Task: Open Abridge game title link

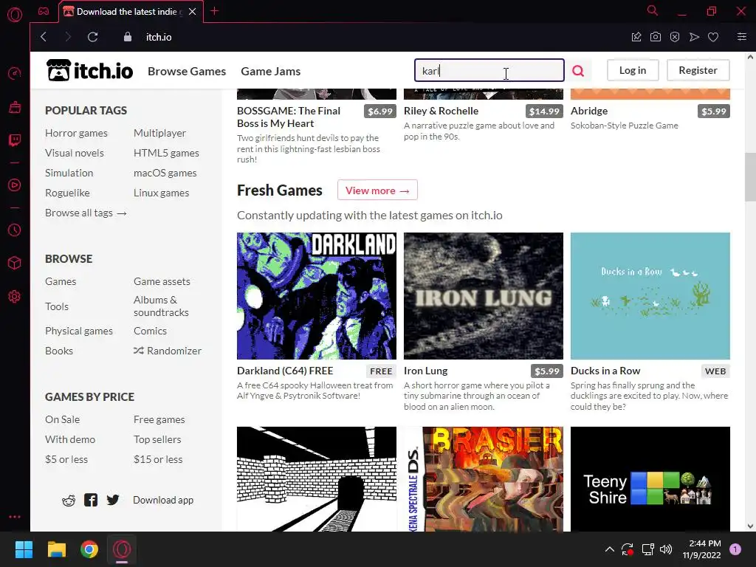Action: [x=589, y=111]
